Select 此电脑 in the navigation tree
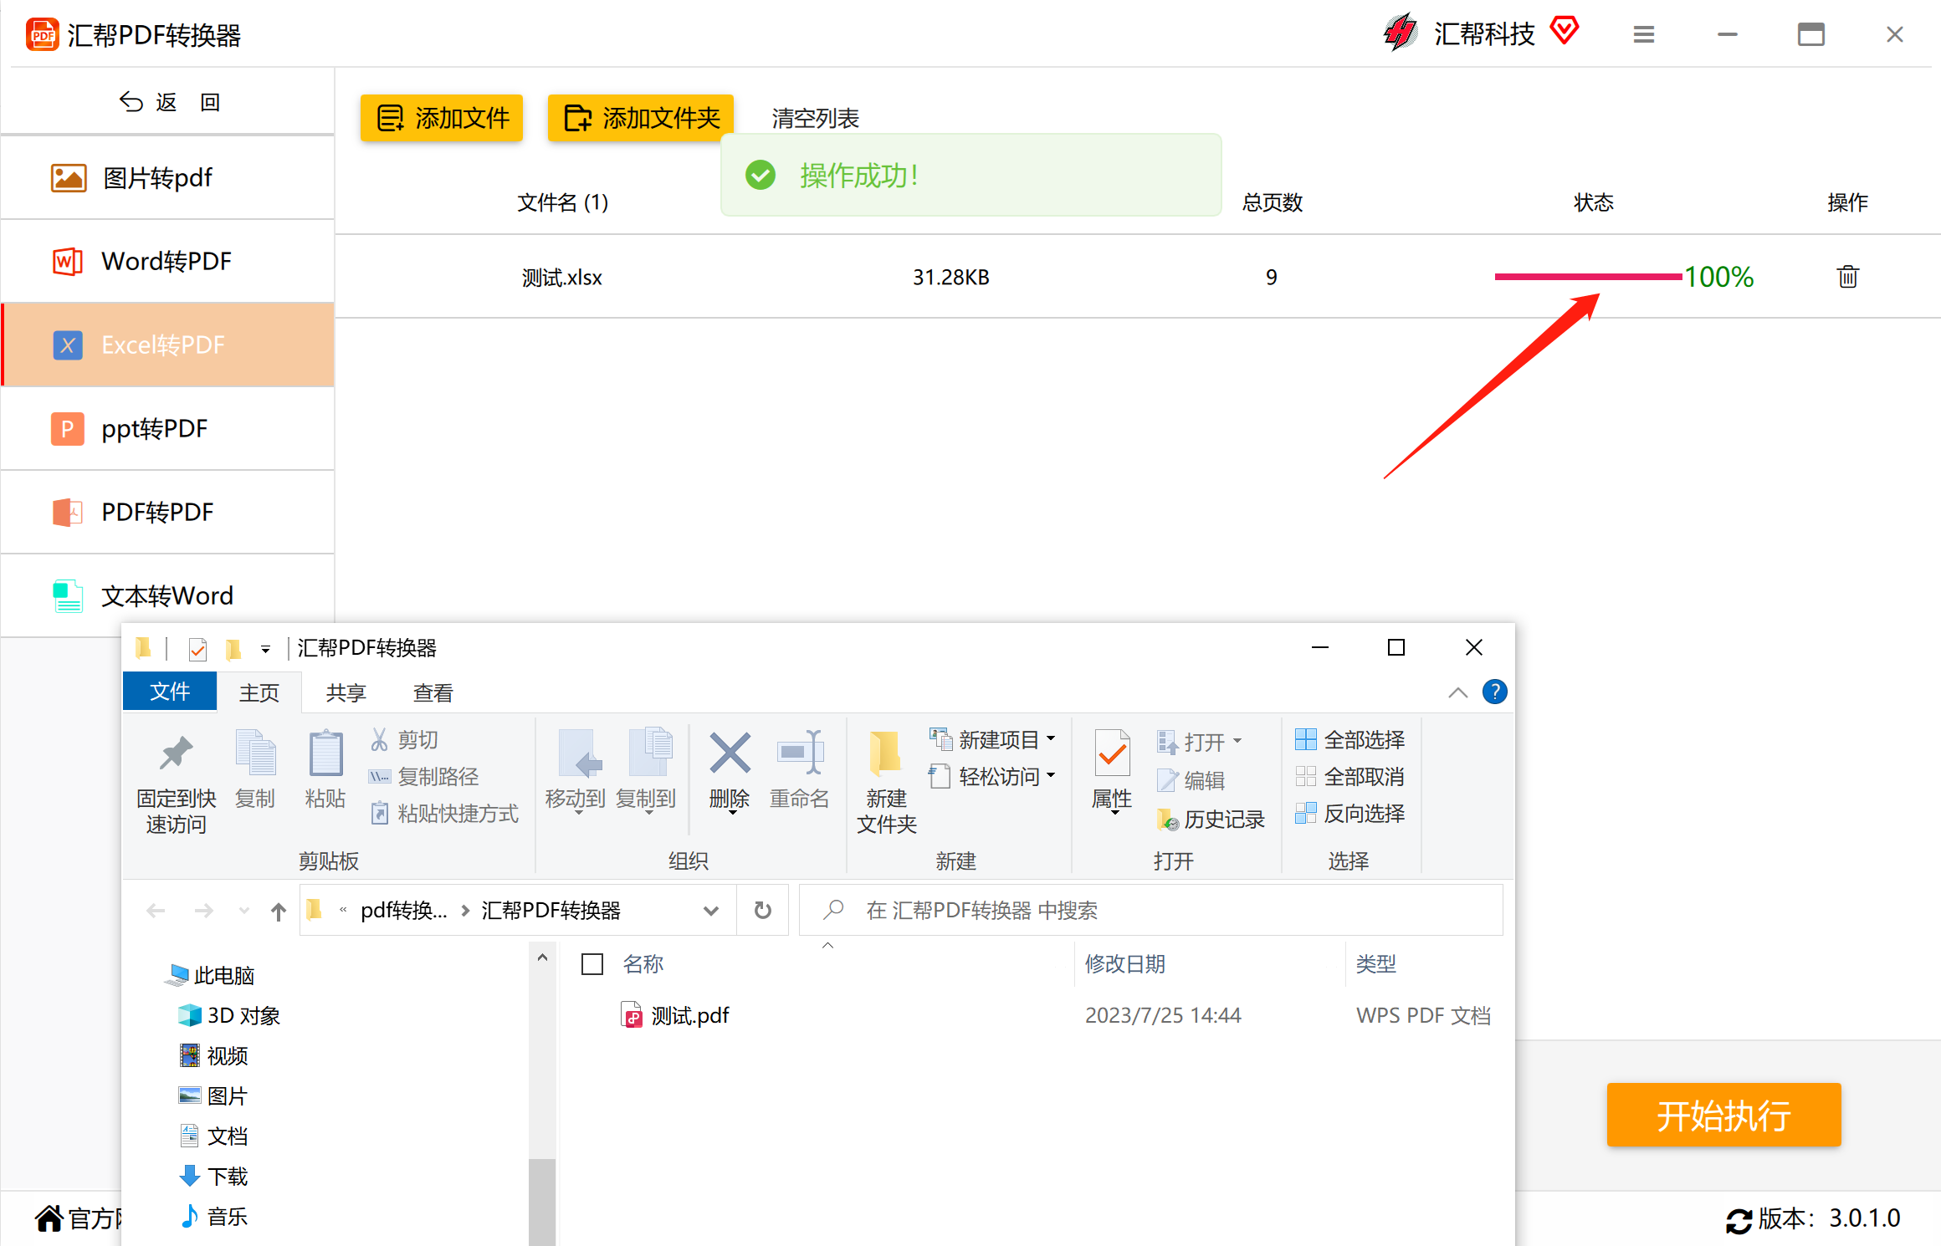The width and height of the screenshot is (1941, 1246). (x=209, y=975)
